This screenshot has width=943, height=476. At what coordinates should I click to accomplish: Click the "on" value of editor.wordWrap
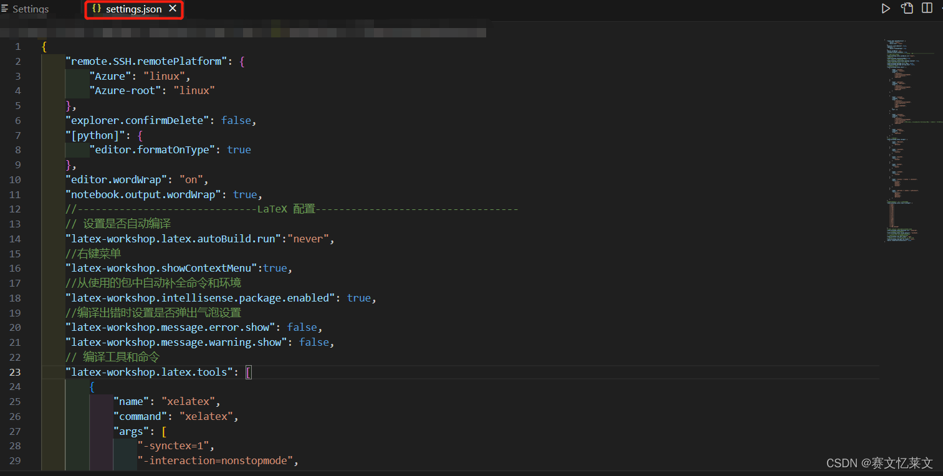click(x=191, y=180)
